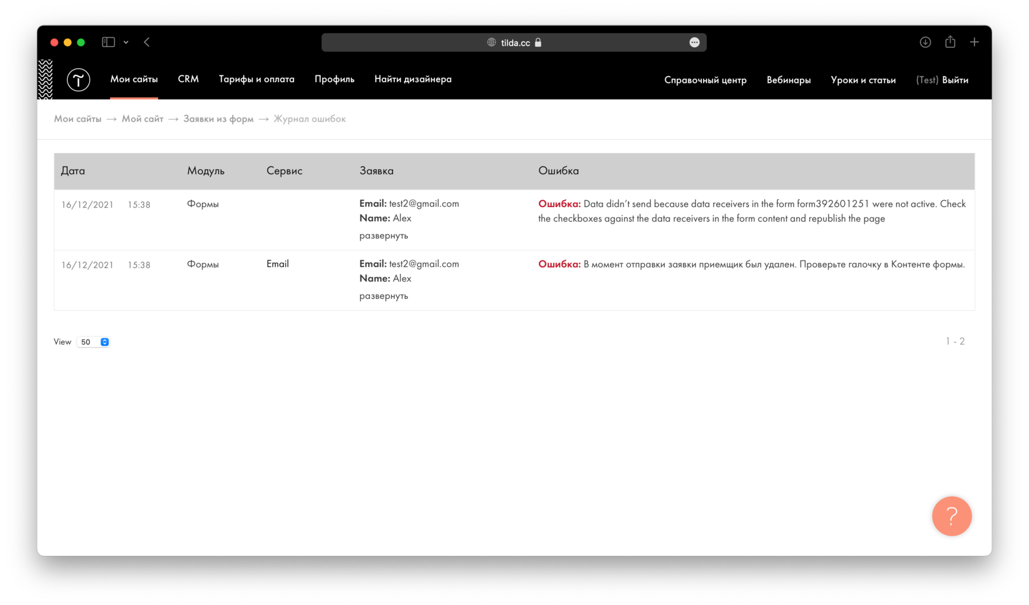Image resolution: width=1029 pixels, height=605 pixels.
Task: Click the Заявка column header
Action: click(x=377, y=171)
